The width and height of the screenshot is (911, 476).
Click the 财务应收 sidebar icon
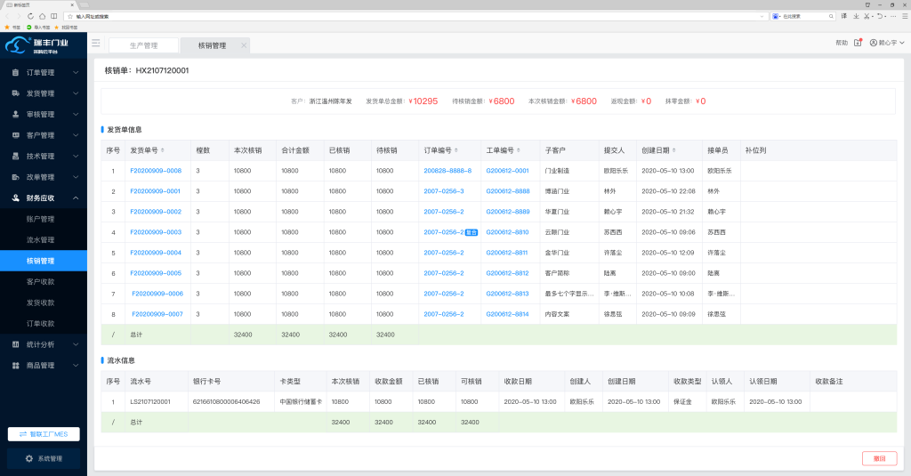tap(16, 198)
